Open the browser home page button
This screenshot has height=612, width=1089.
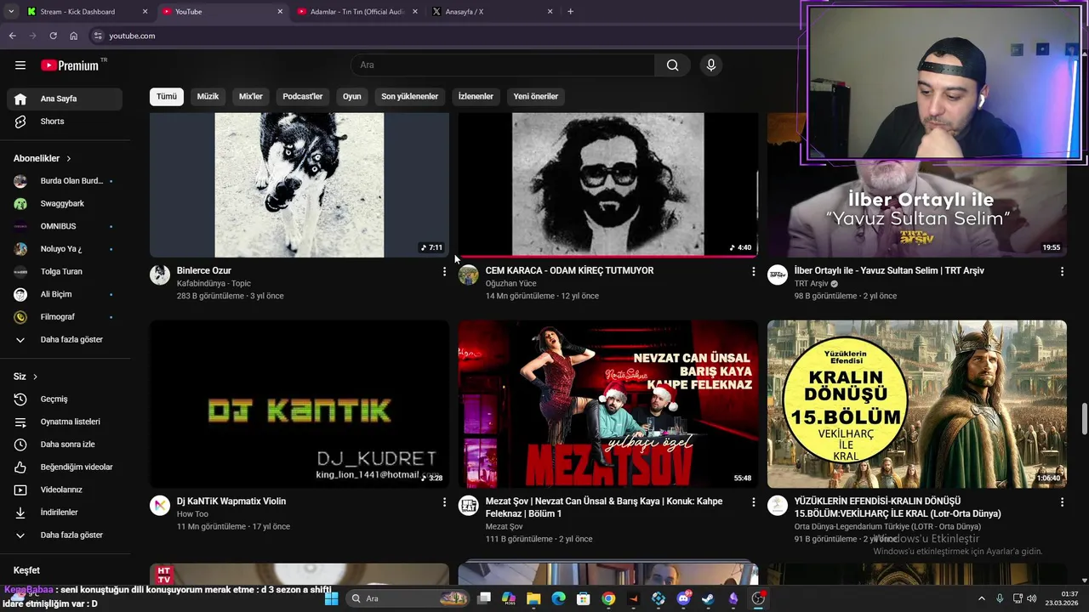pos(73,36)
